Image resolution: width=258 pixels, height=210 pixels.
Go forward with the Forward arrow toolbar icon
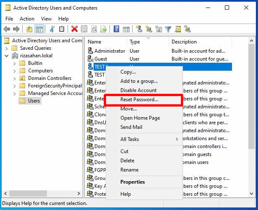coord(16,29)
